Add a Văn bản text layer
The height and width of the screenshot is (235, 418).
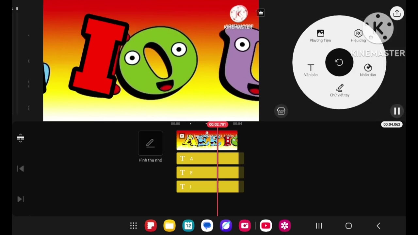pos(311,70)
